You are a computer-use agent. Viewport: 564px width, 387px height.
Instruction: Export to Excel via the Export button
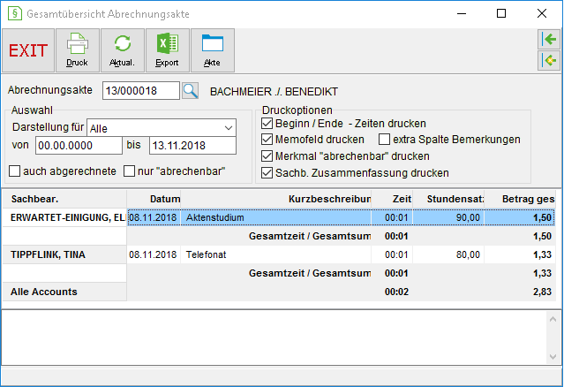pyautogui.click(x=167, y=50)
